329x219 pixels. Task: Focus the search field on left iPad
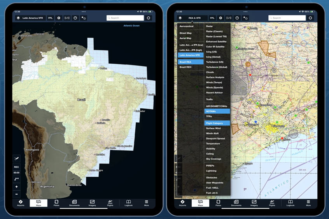coord(125,18)
